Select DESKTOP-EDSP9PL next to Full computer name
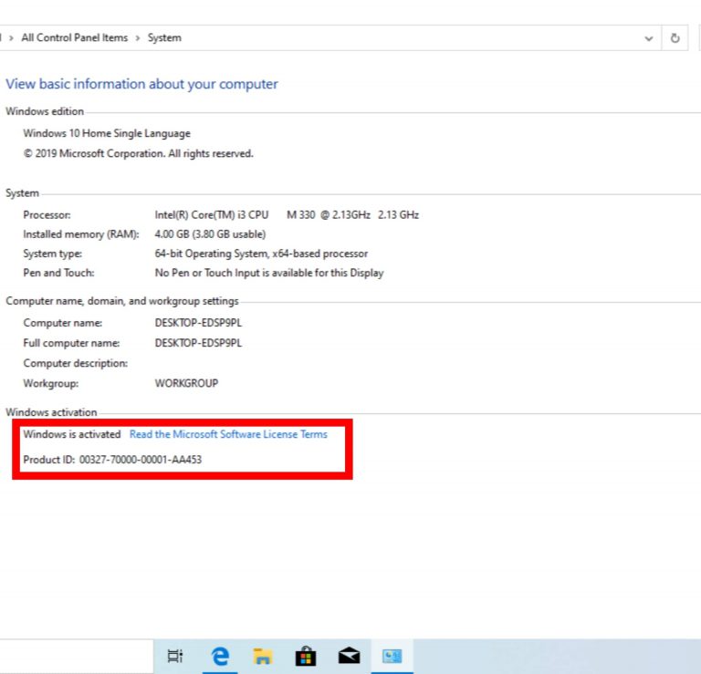The width and height of the screenshot is (701, 674). coord(198,343)
